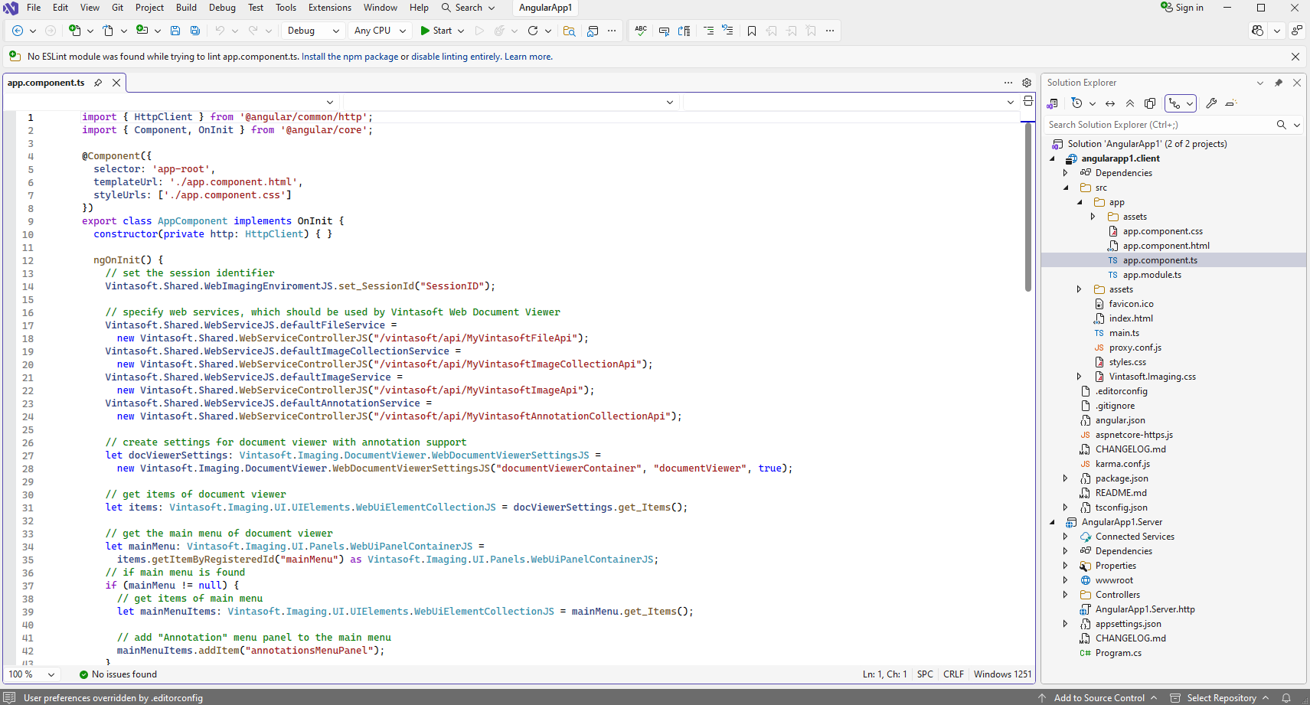The height and width of the screenshot is (705, 1310).
Task: Click the Navigate Backward arrow icon
Action: (x=18, y=31)
